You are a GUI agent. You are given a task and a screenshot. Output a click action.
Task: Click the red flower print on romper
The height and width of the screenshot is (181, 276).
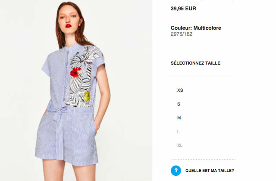point(76,72)
